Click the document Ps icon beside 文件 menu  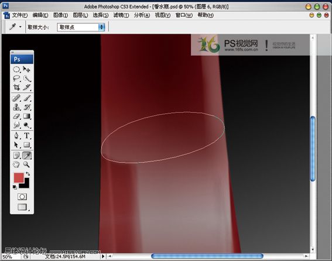click(x=7, y=15)
